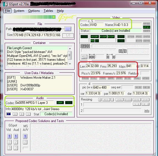Click the audio Codec field MPEG-1 Layer 3
This screenshot has width=158, height=156.
click(34, 103)
